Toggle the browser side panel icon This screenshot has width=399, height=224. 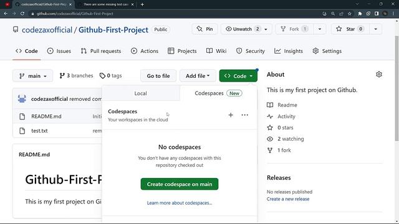click(377, 14)
